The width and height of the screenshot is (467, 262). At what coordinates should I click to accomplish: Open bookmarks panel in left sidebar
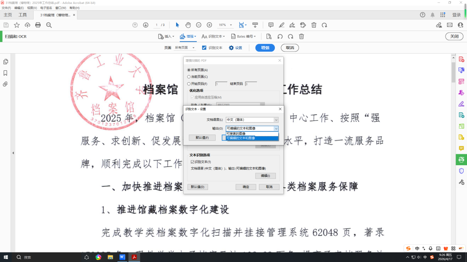[x=5, y=73]
